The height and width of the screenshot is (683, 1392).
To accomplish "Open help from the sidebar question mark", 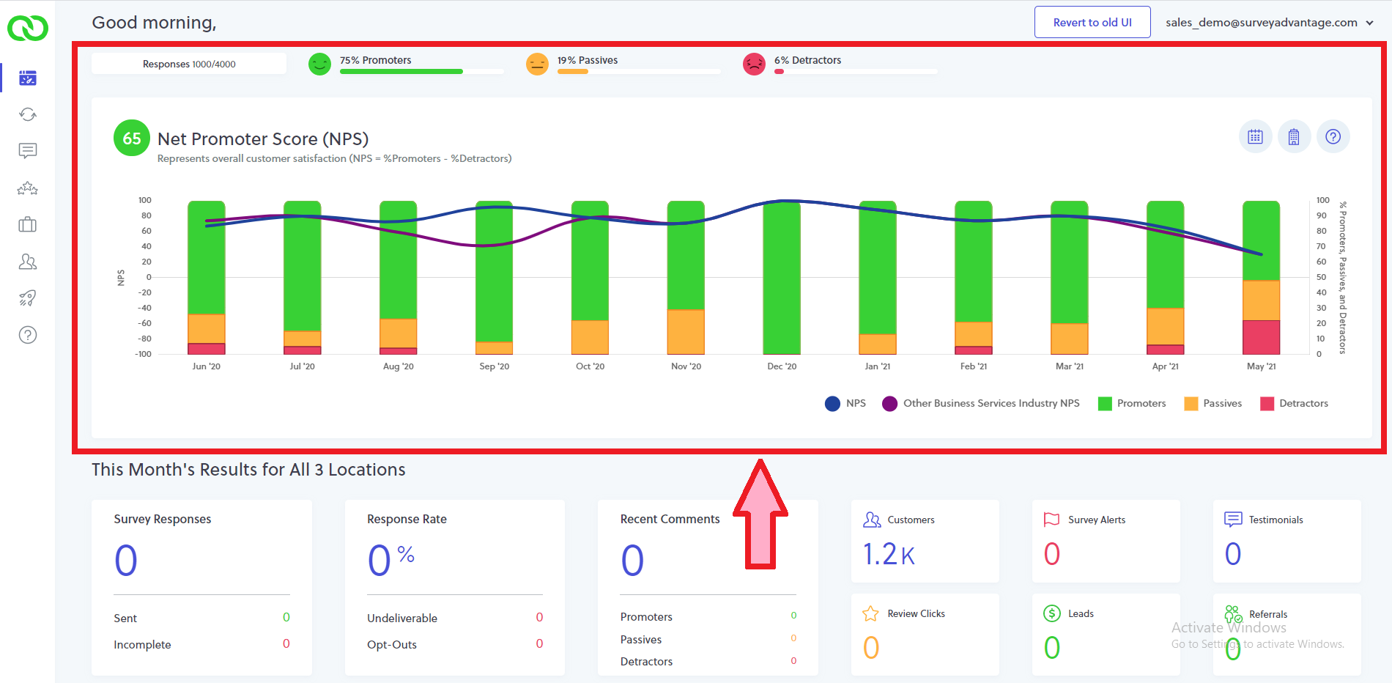I will (x=28, y=335).
